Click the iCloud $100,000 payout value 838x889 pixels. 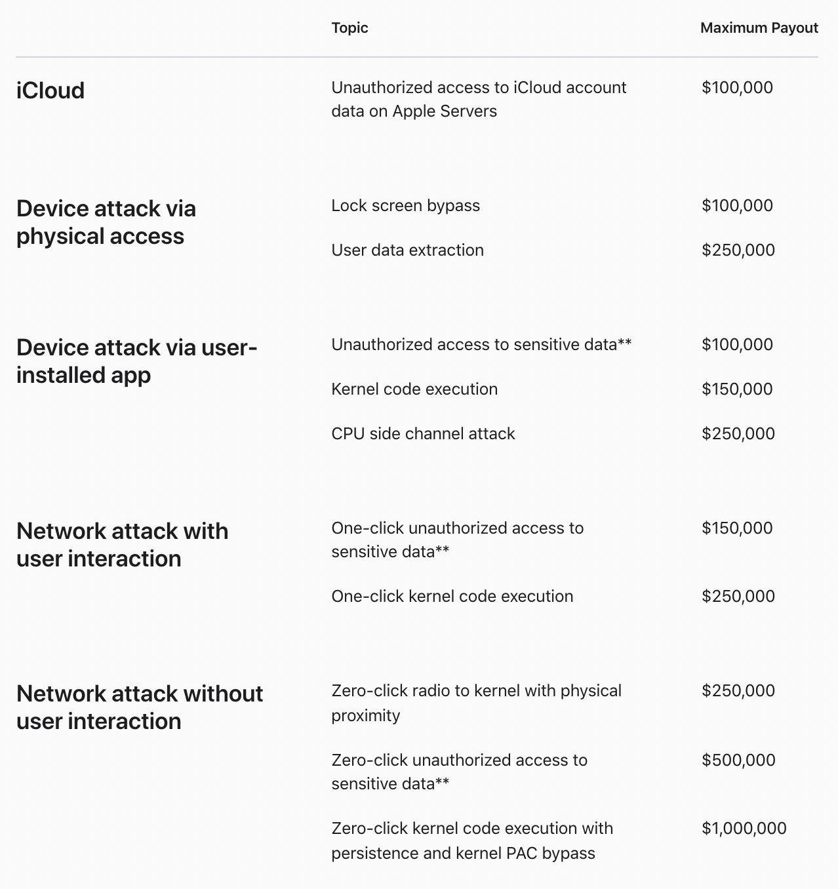click(737, 87)
